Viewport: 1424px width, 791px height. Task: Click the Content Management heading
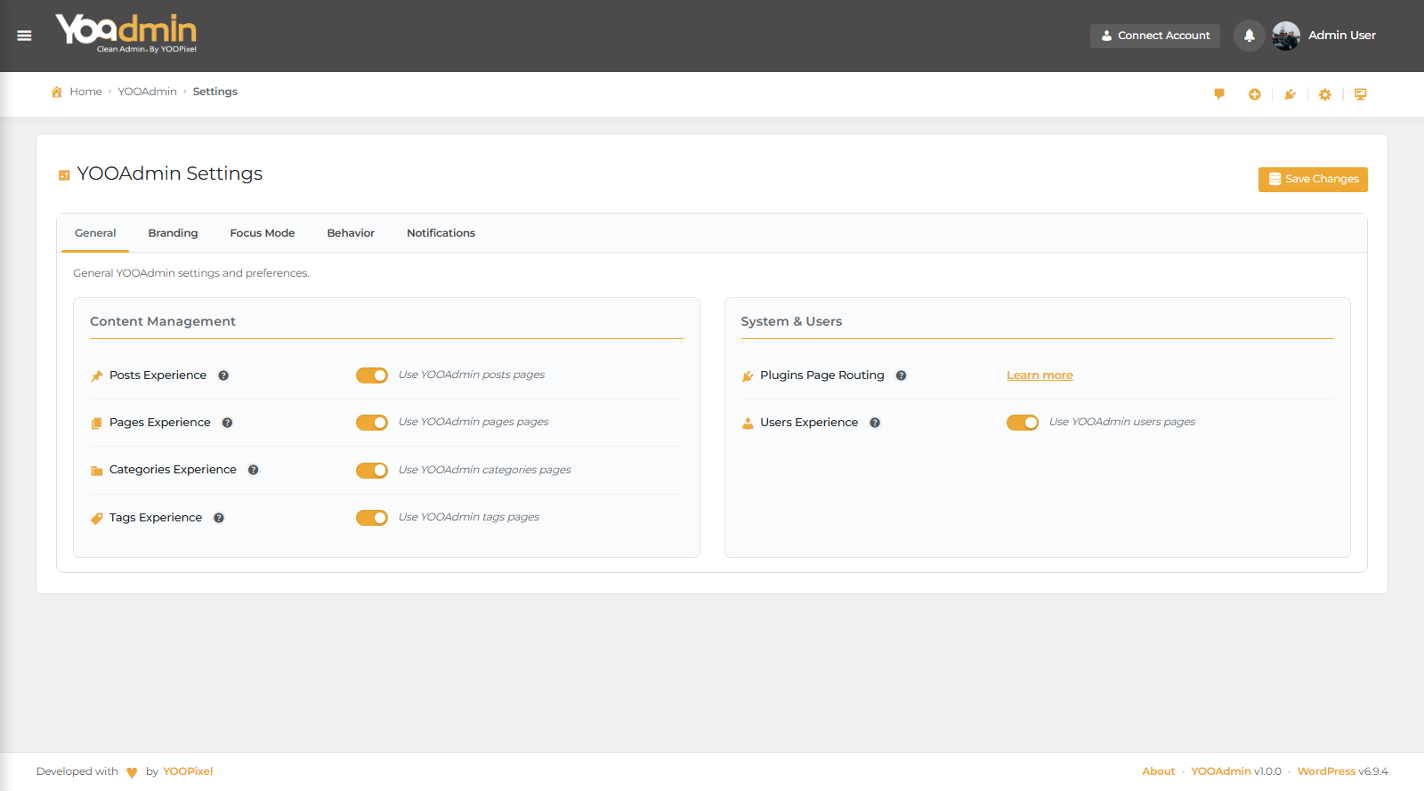pyautogui.click(x=163, y=321)
